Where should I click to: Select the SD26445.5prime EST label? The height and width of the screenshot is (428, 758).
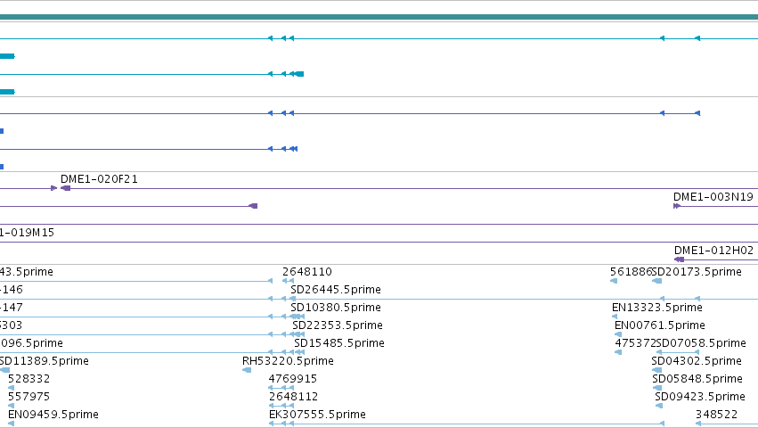336,290
